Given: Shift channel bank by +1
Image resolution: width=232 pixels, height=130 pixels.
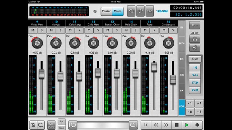Looking at the screenshot, I should 199,103.
